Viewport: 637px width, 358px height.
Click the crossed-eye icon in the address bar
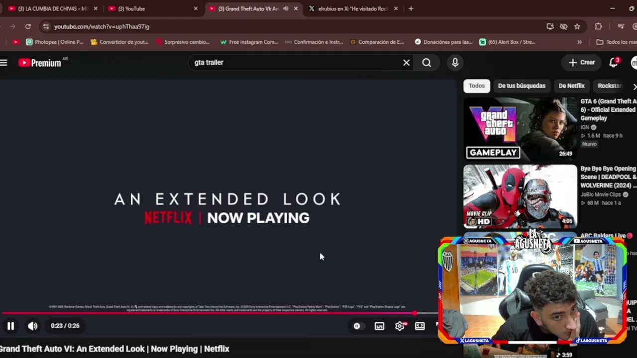tap(563, 26)
